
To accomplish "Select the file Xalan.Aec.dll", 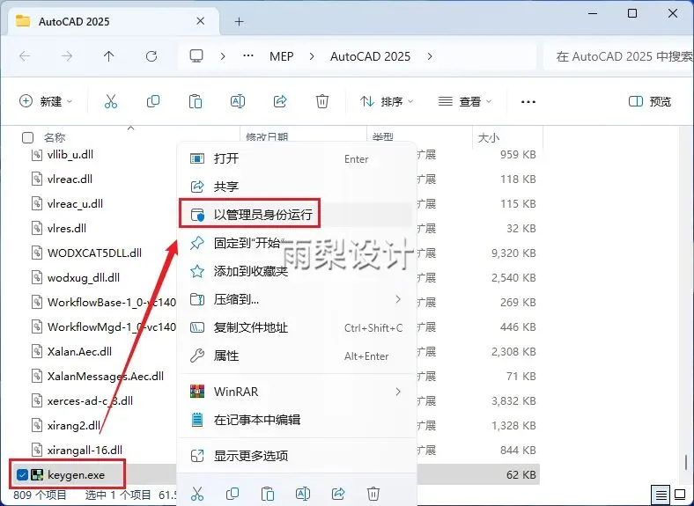I will click(79, 352).
